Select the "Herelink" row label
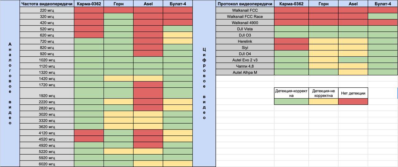Viewport: 398px width, 167px height. click(245, 41)
